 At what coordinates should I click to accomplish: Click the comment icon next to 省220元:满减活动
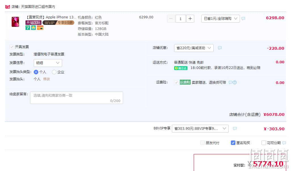coord(220,48)
